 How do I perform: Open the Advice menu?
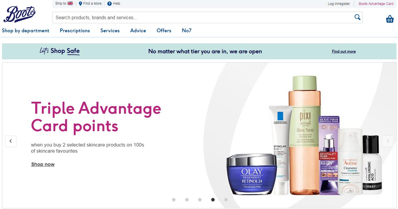tap(138, 31)
